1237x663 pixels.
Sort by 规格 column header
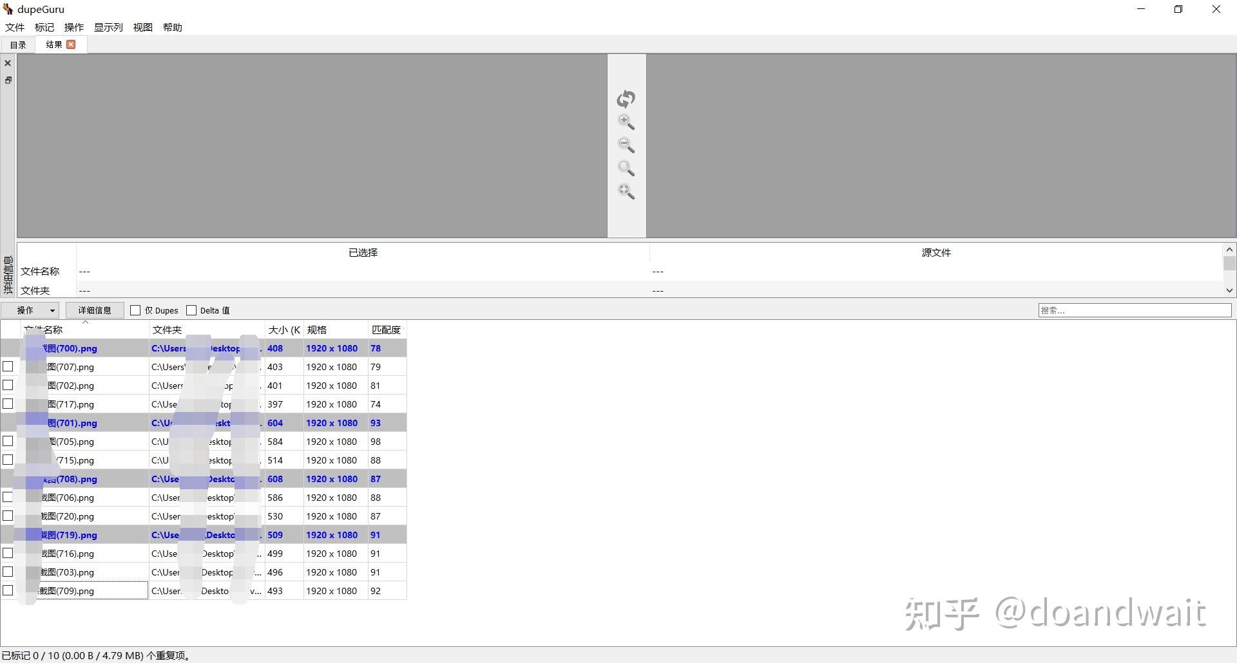(336, 330)
